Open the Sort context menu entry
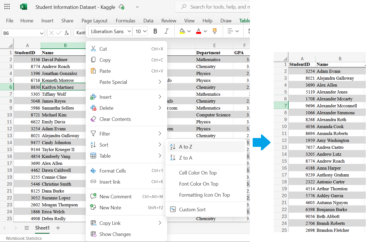This screenshot has height=242, width=366. point(126,145)
